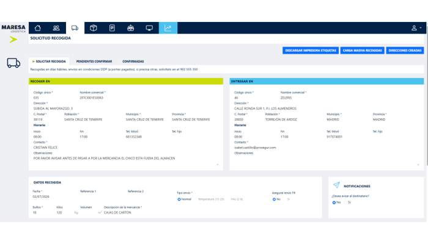The height and width of the screenshot is (244, 428).
Task: Open the package box icon in navbar
Action: 94,28
